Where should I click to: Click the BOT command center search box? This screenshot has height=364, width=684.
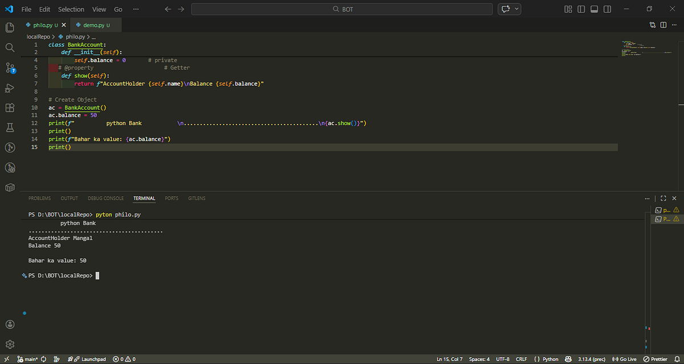pyautogui.click(x=342, y=9)
